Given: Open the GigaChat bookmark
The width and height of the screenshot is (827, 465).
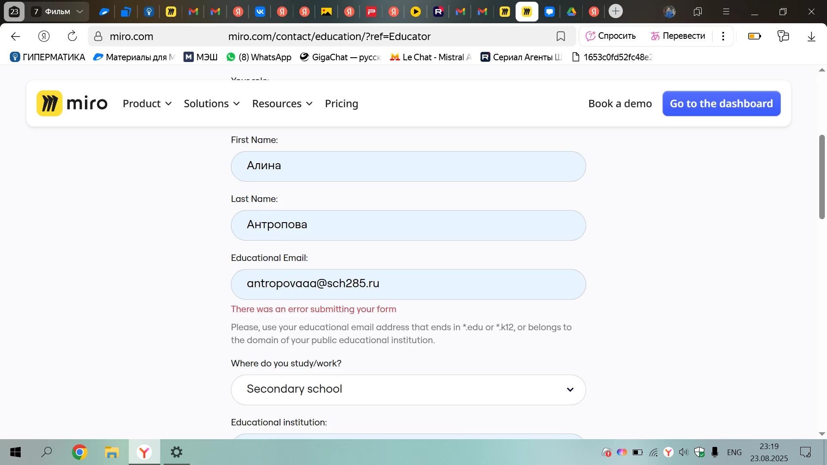Looking at the screenshot, I should pos(340,57).
